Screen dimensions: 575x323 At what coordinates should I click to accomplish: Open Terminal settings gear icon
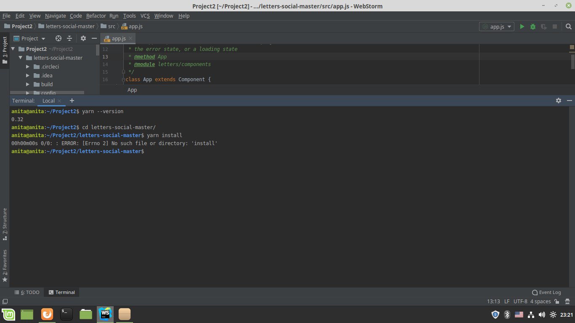(559, 101)
